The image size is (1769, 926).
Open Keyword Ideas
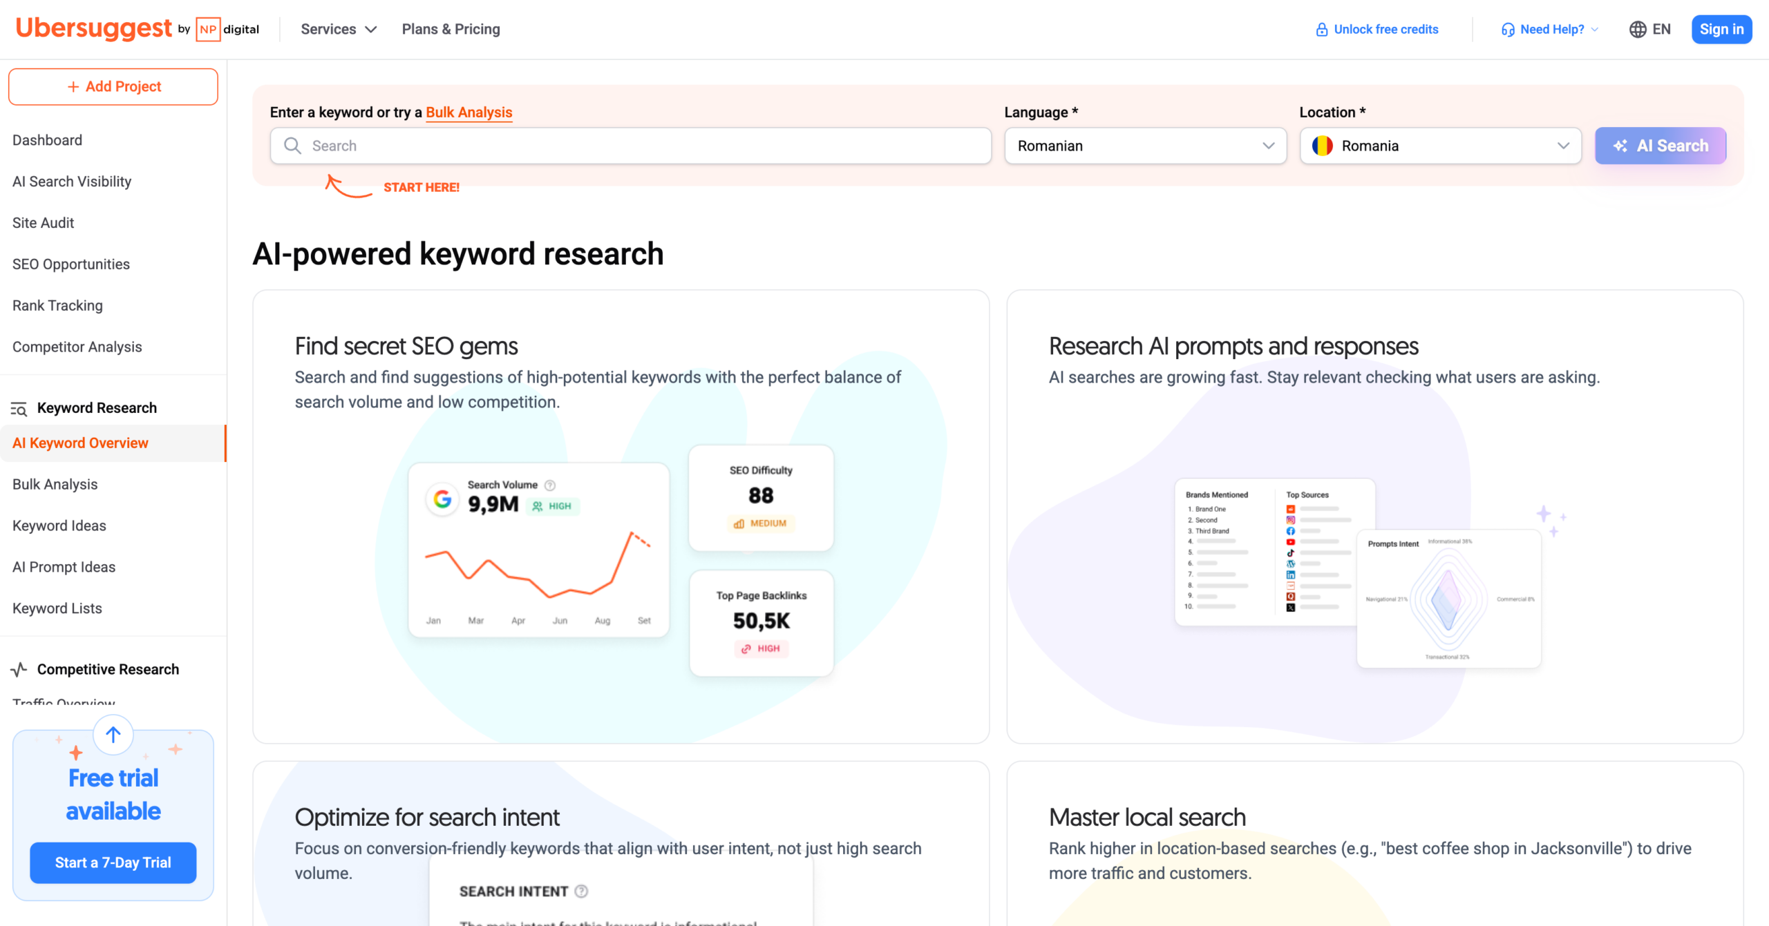tap(59, 526)
